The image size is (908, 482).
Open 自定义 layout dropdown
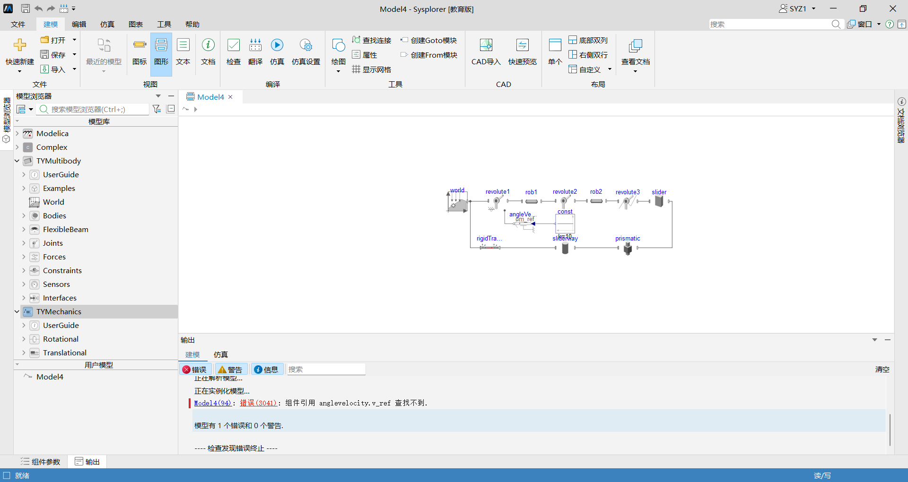[x=610, y=69]
